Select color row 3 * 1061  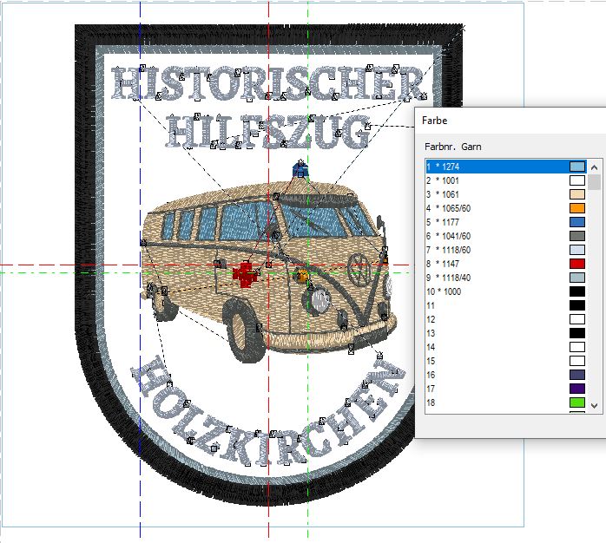point(506,194)
